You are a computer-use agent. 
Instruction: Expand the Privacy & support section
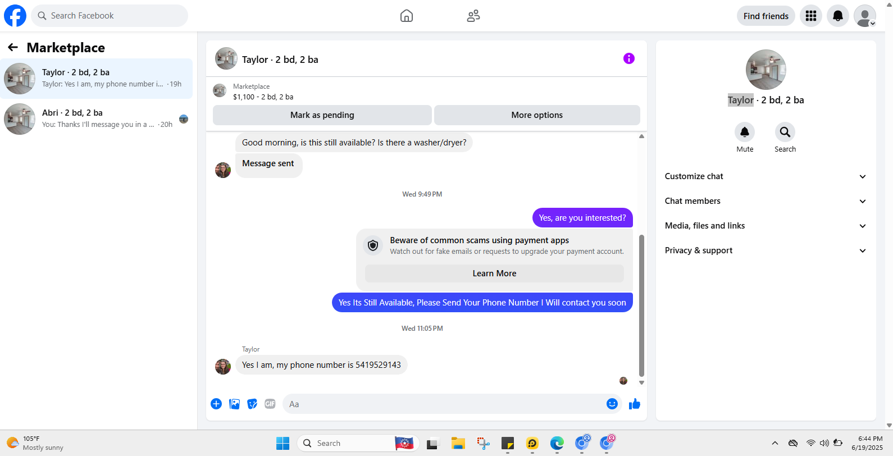[x=766, y=250]
